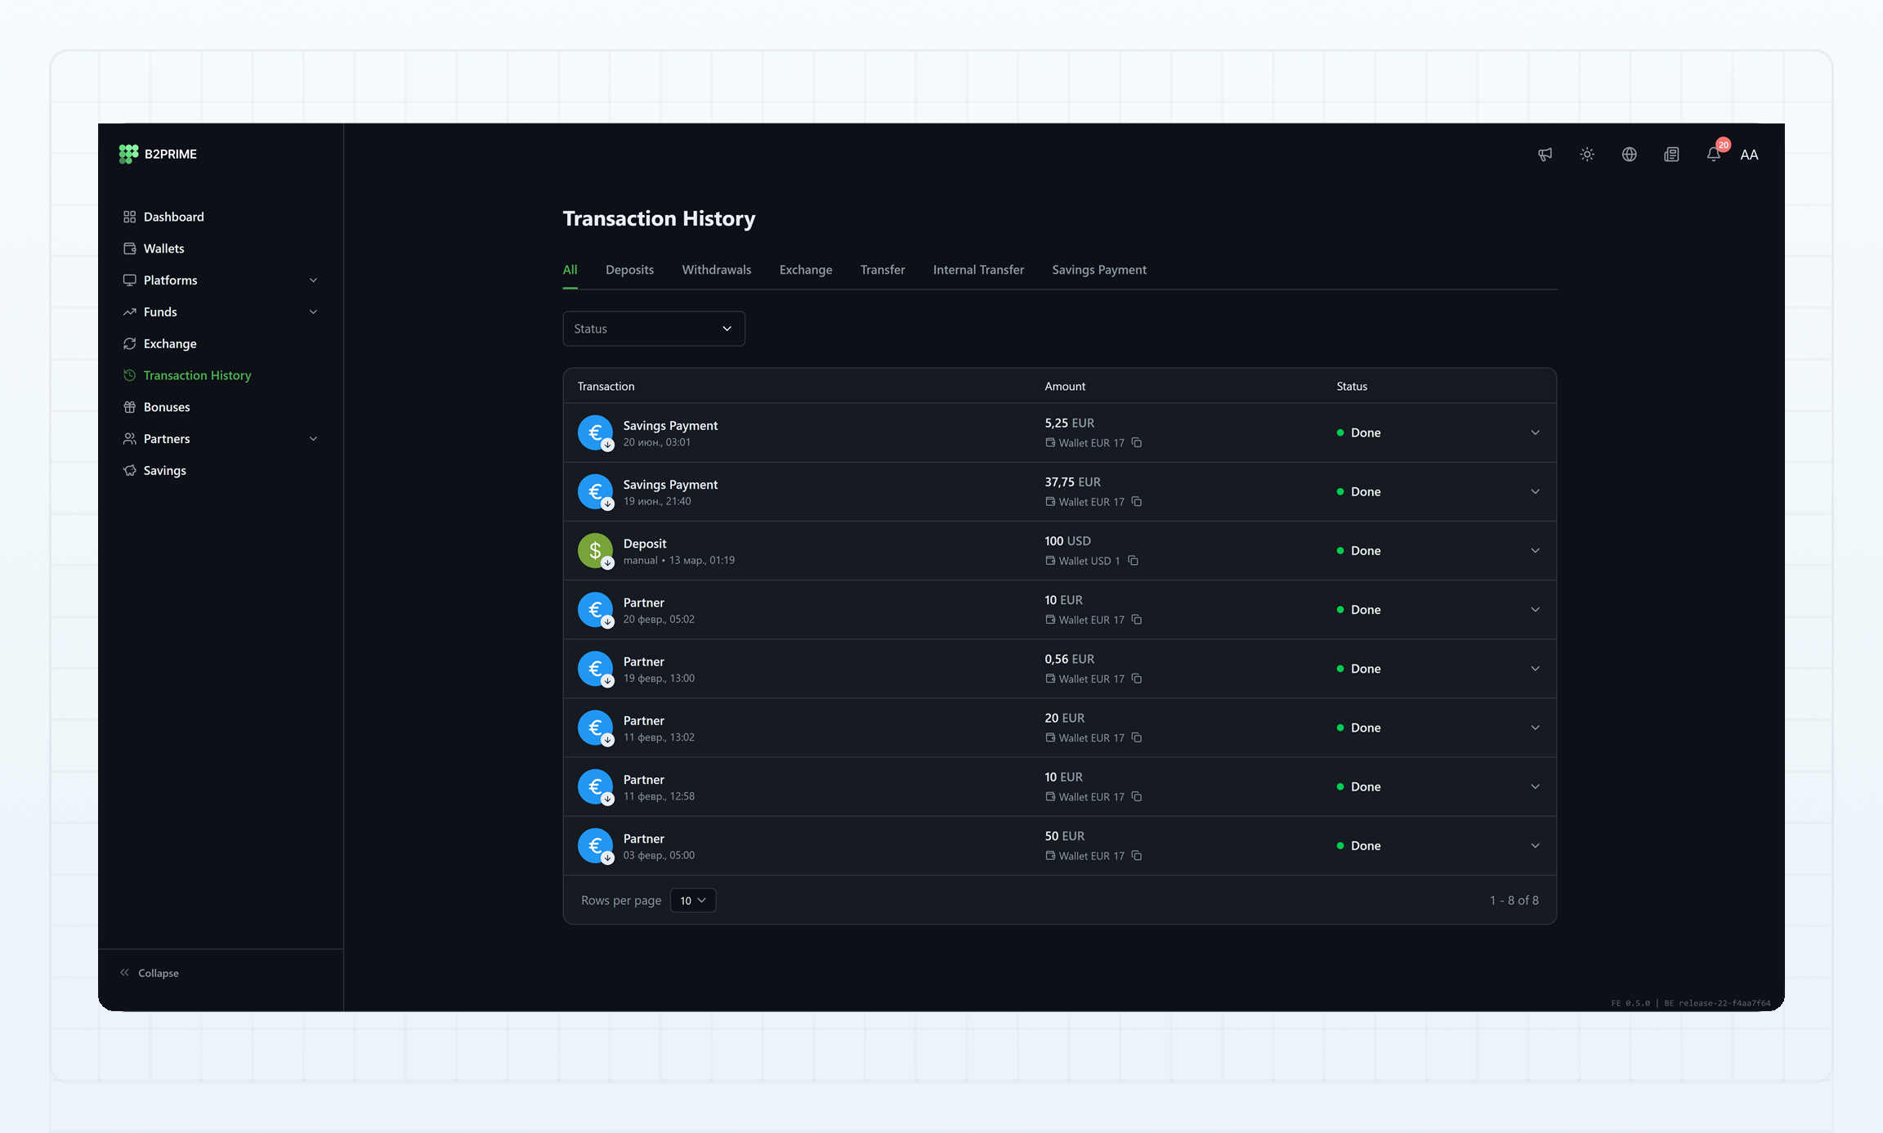
Task: Copy wallet for 50 EUR transaction
Action: [1137, 856]
